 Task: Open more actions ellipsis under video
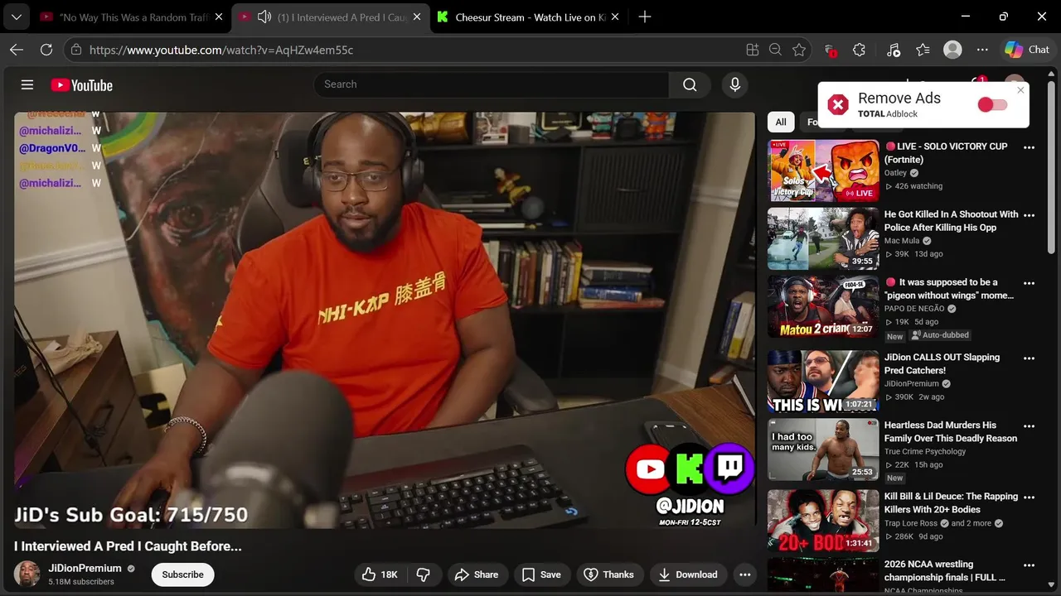744,574
